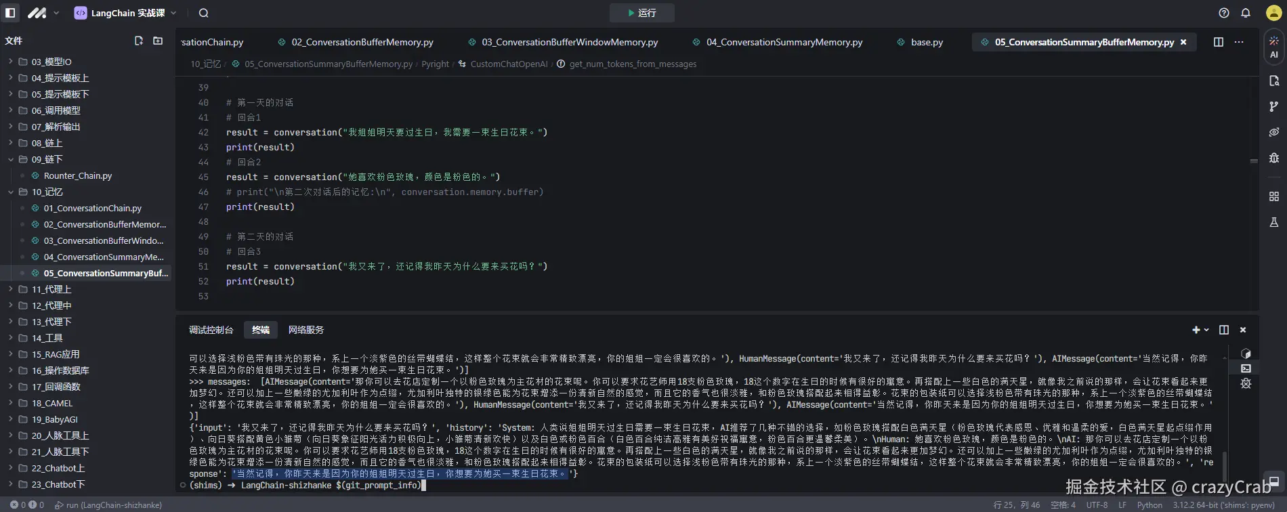Screen dimensions: 1287x512
Task: Open Rounter_Chain.py in the file tree
Action: click(x=78, y=175)
